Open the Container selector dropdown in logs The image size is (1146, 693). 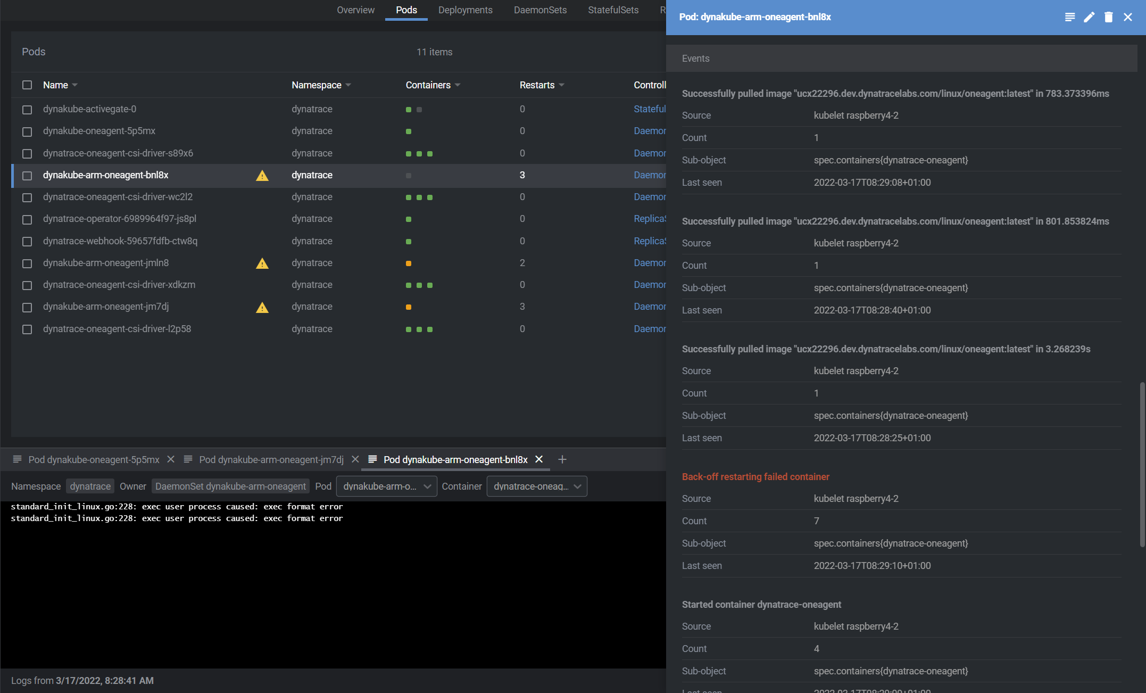537,486
